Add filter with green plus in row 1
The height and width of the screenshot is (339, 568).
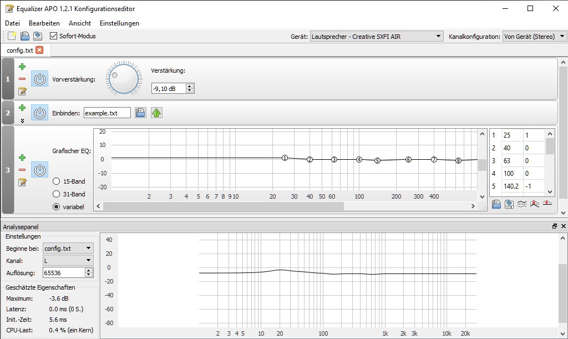point(22,67)
